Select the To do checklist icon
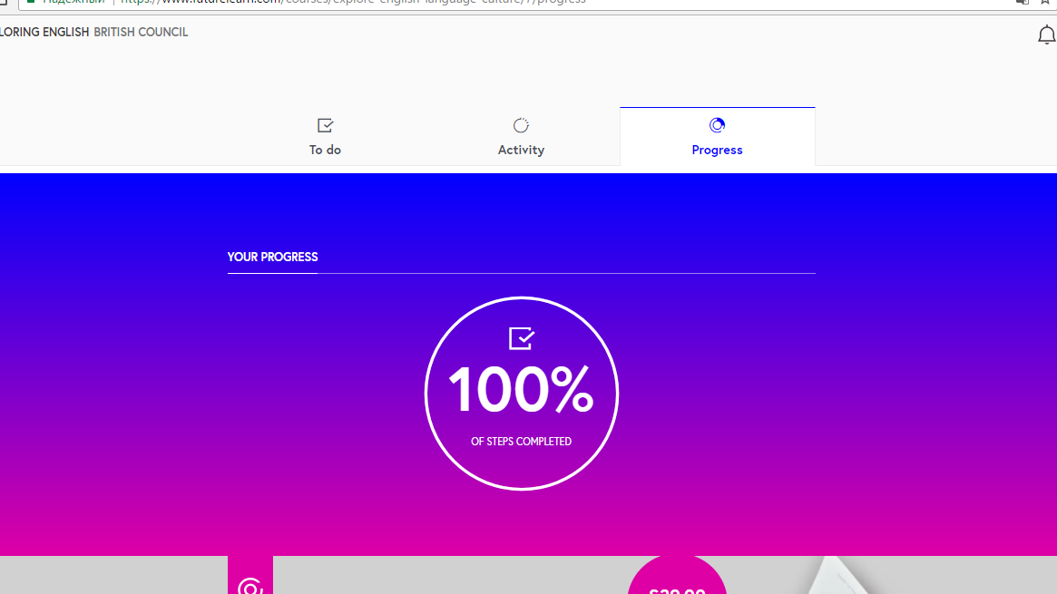 (x=324, y=125)
